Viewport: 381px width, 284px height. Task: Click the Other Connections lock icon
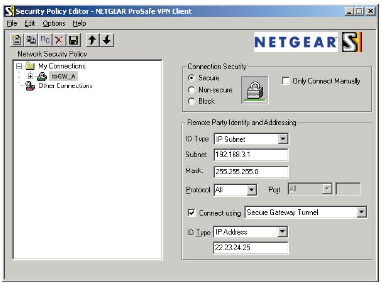click(30, 86)
